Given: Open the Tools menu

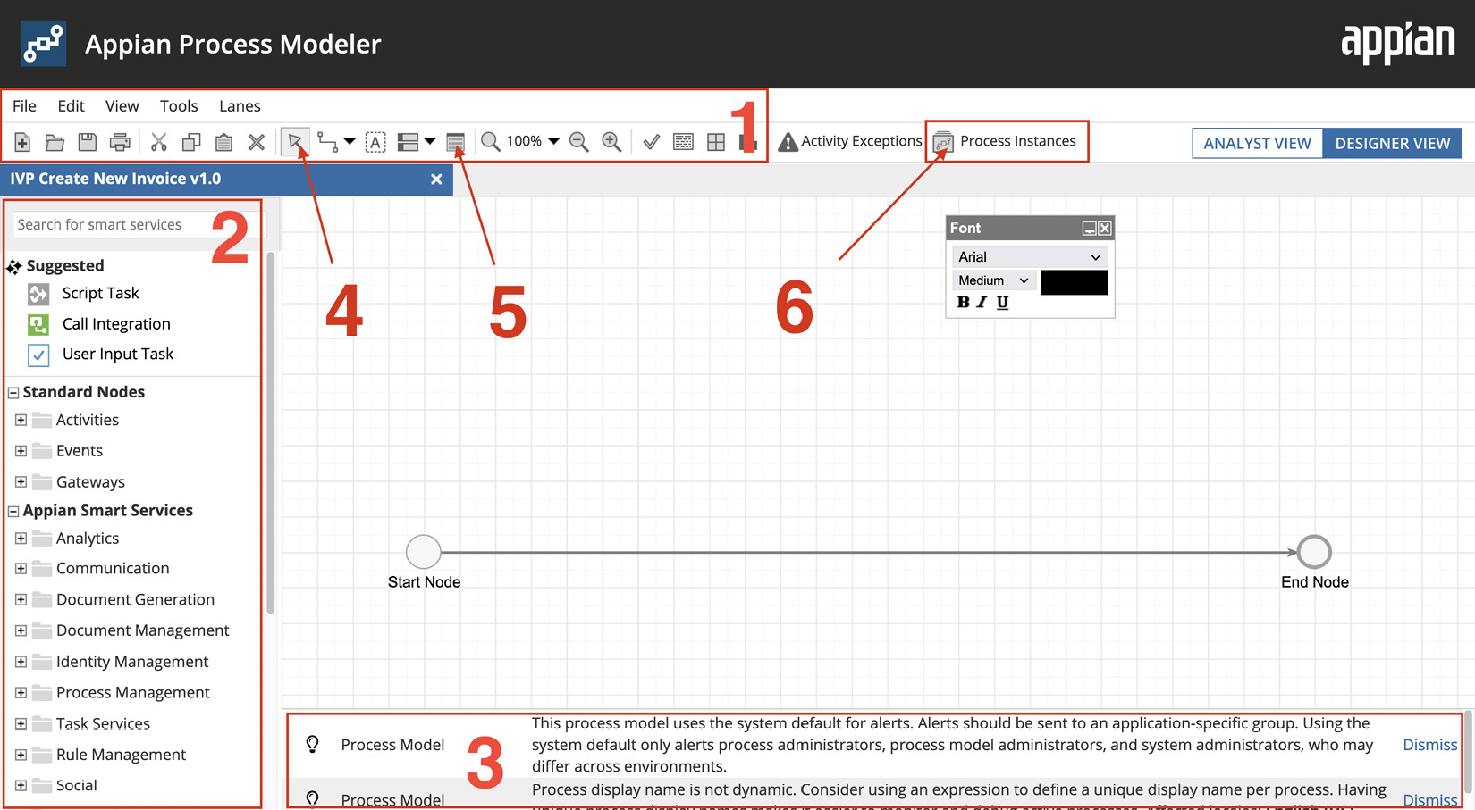Looking at the screenshot, I should click(x=179, y=106).
